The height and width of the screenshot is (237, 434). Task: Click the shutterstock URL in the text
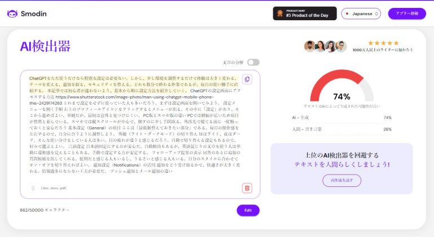click(122, 100)
